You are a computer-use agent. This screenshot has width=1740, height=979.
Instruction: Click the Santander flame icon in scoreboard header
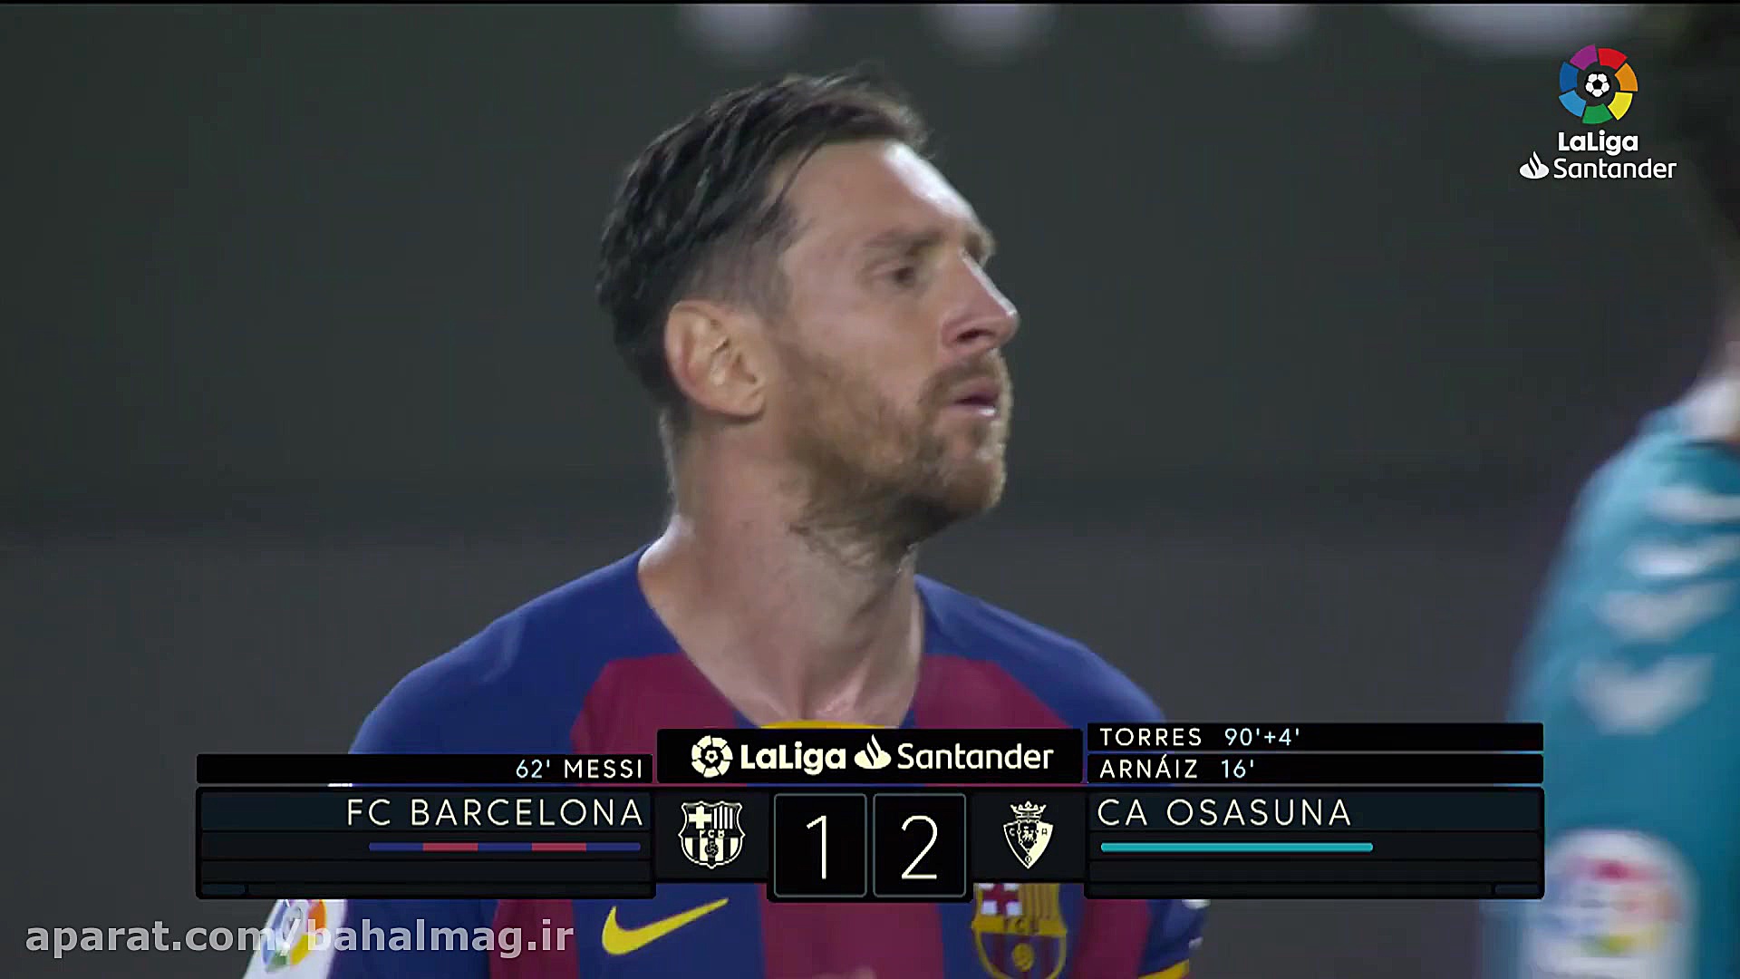(872, 752)
